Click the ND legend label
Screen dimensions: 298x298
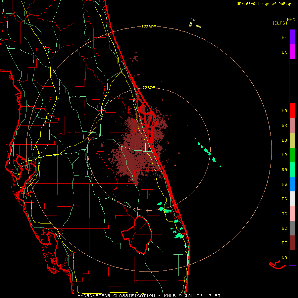point(284,258)
